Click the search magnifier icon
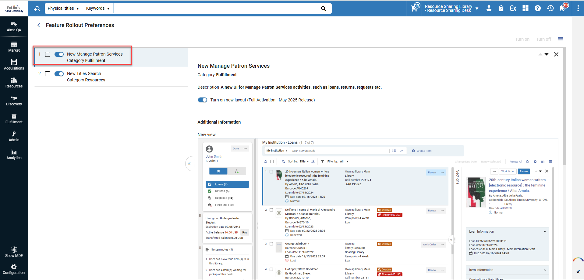This screenshot has width=584, height=280. (324, 9)
